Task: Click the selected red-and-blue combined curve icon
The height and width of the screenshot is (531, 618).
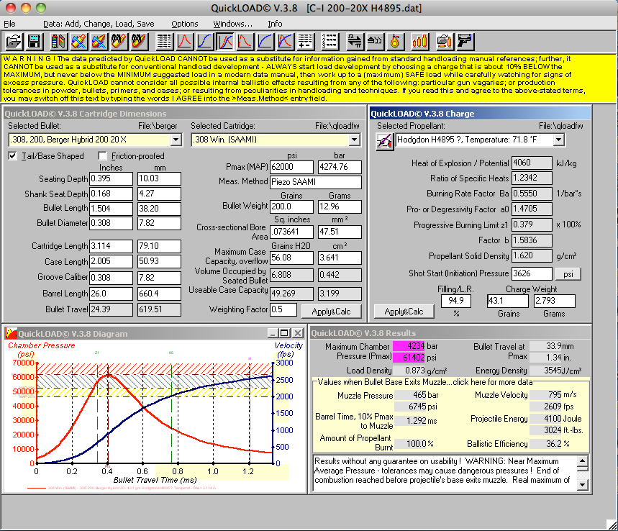Action: [225, 41]
